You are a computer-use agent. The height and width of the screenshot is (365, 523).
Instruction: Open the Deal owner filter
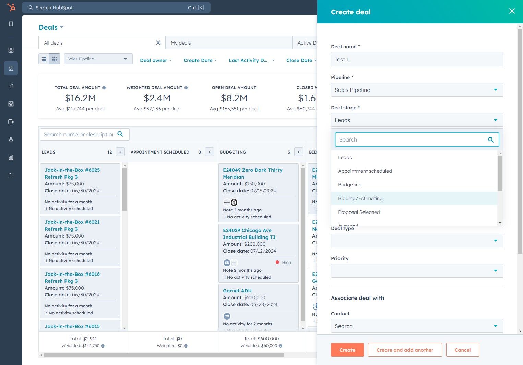[x=156, y=60]
